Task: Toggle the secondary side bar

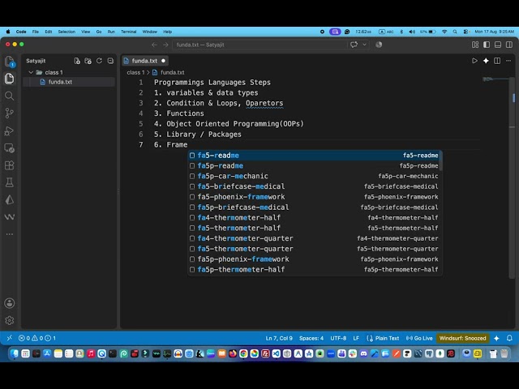Action: pos(509,45)
